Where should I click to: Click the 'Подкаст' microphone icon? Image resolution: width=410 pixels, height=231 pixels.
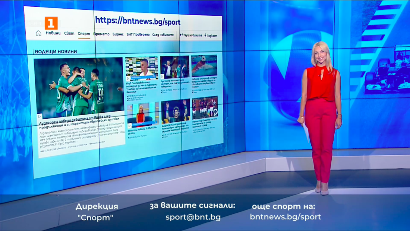pyautogui.click(x=205, y=35)
